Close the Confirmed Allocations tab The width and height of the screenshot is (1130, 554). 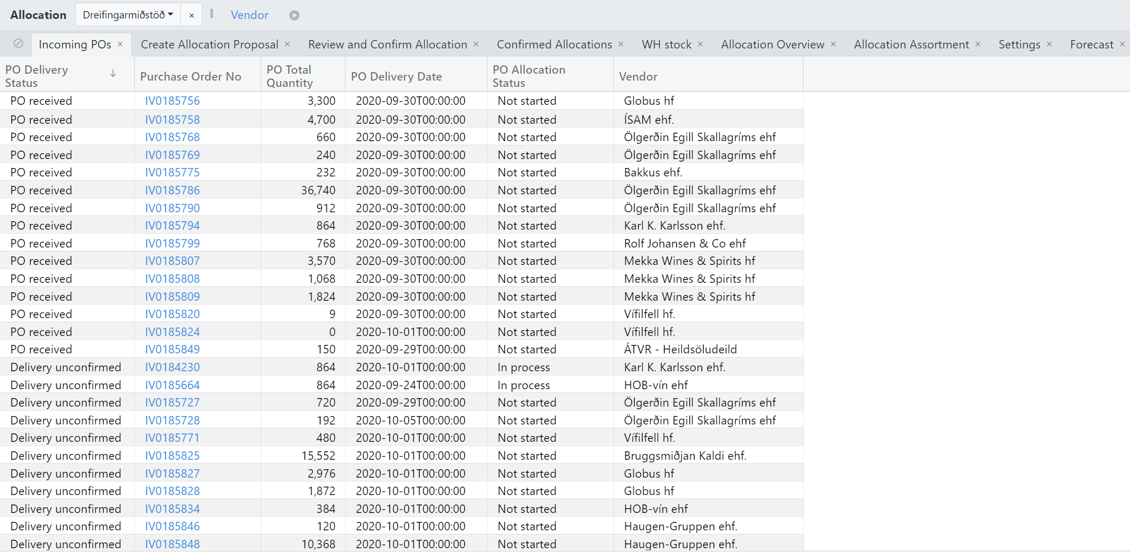coord(621,44)
